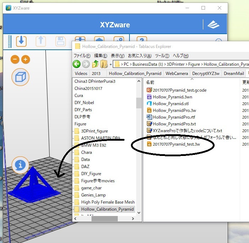Viewport: 249px width, 243px height.
Task: Click Figure in the address path
Action: (x=194, y=64)
